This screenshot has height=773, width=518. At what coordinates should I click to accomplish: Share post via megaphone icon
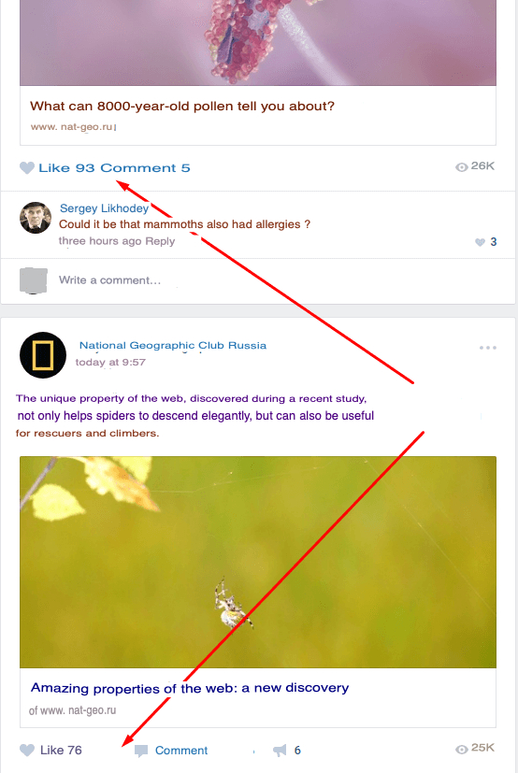tap(280, 751)
